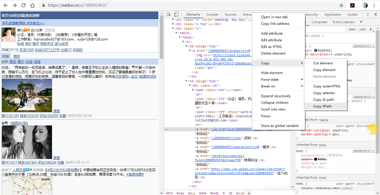Toggle the device toolbar icon in DevTools
This screenshot has height=195, width=380.
[x=176, y=15]
